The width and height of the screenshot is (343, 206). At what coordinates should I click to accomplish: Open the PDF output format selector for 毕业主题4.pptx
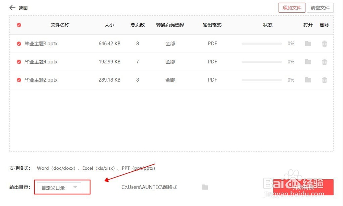point(212,62)
